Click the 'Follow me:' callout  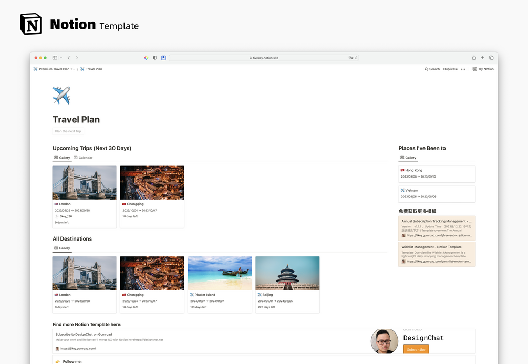coord(264,360)
